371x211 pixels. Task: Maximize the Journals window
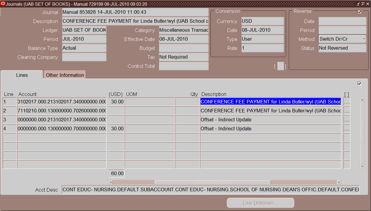[x=362, y=4]
